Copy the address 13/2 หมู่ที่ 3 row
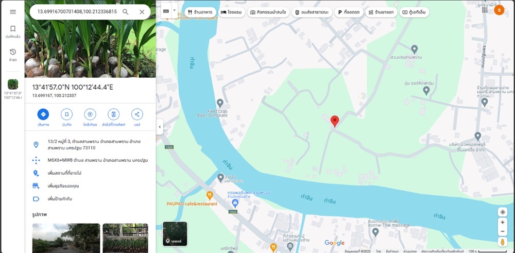515x253 pixels. coord(90,145)
